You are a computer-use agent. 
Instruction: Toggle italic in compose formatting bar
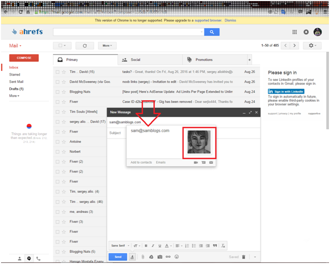153,246
